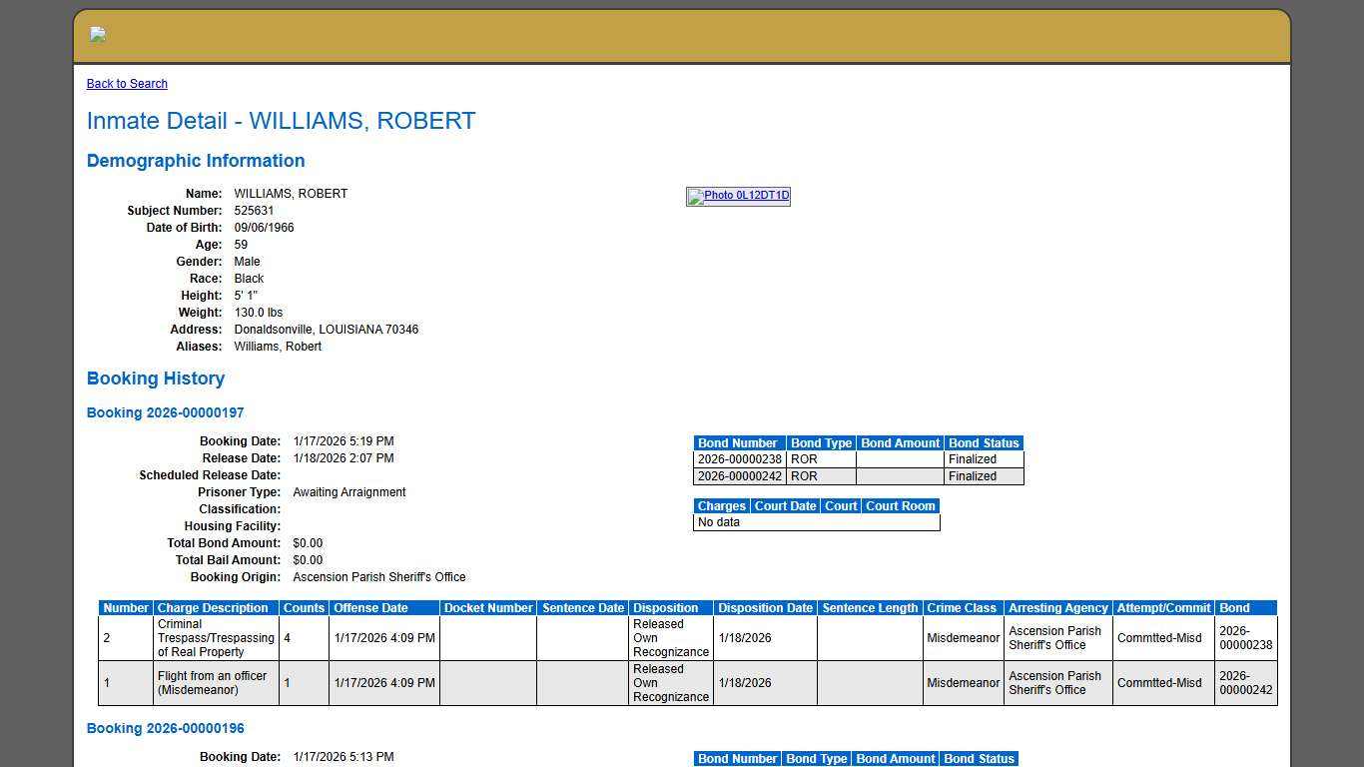Viewport: 1364px width, 767px height.
Task: Click the Arresting Agency column header
Action: 1058,607
